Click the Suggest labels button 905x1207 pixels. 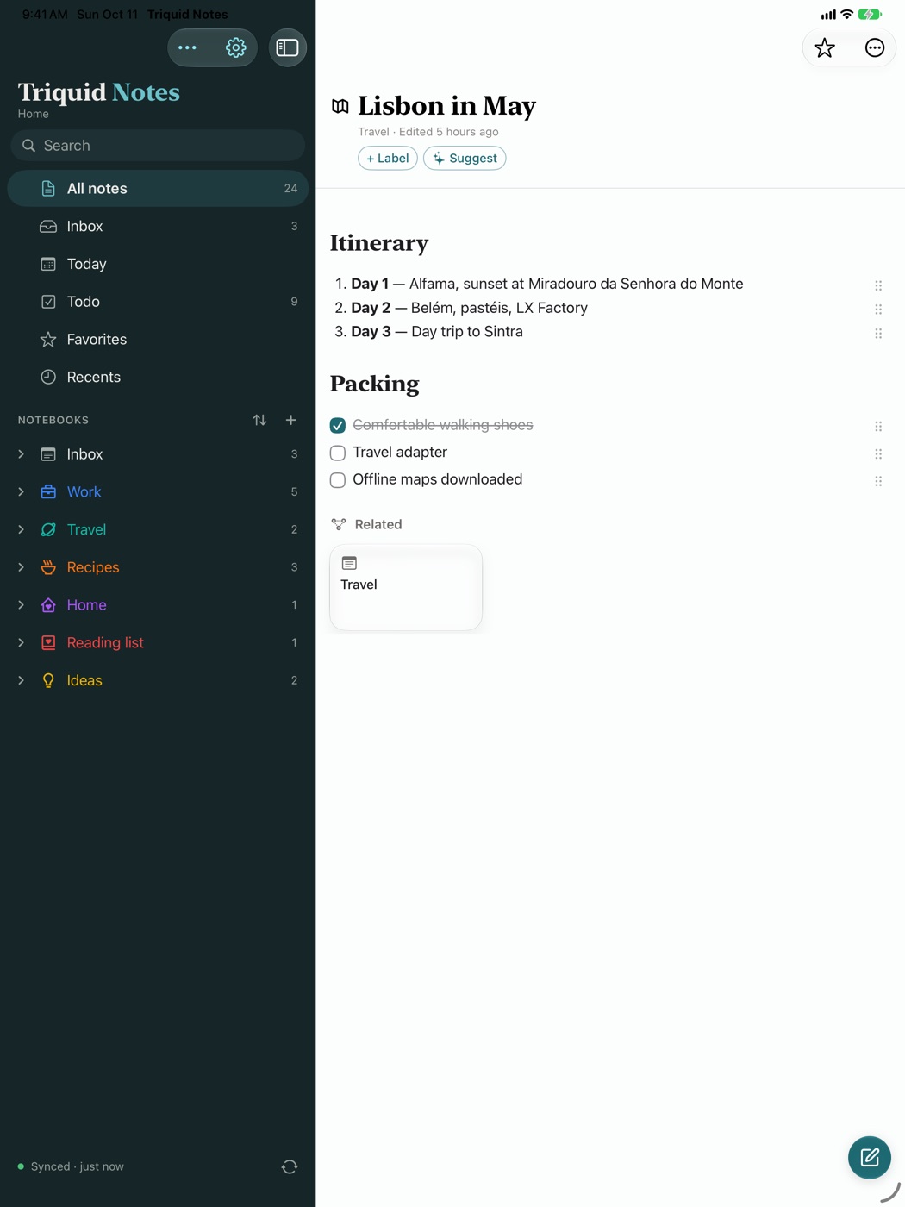coord(465,159)
